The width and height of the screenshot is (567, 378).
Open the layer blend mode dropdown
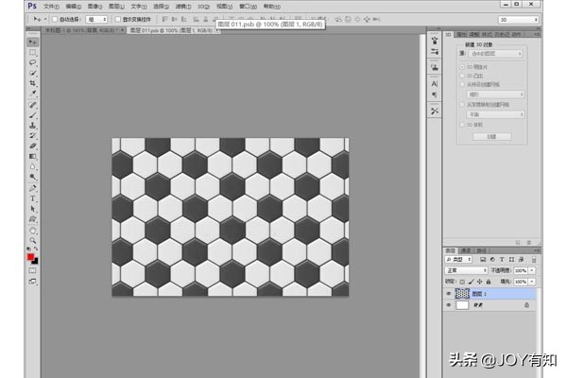point(467,270)
